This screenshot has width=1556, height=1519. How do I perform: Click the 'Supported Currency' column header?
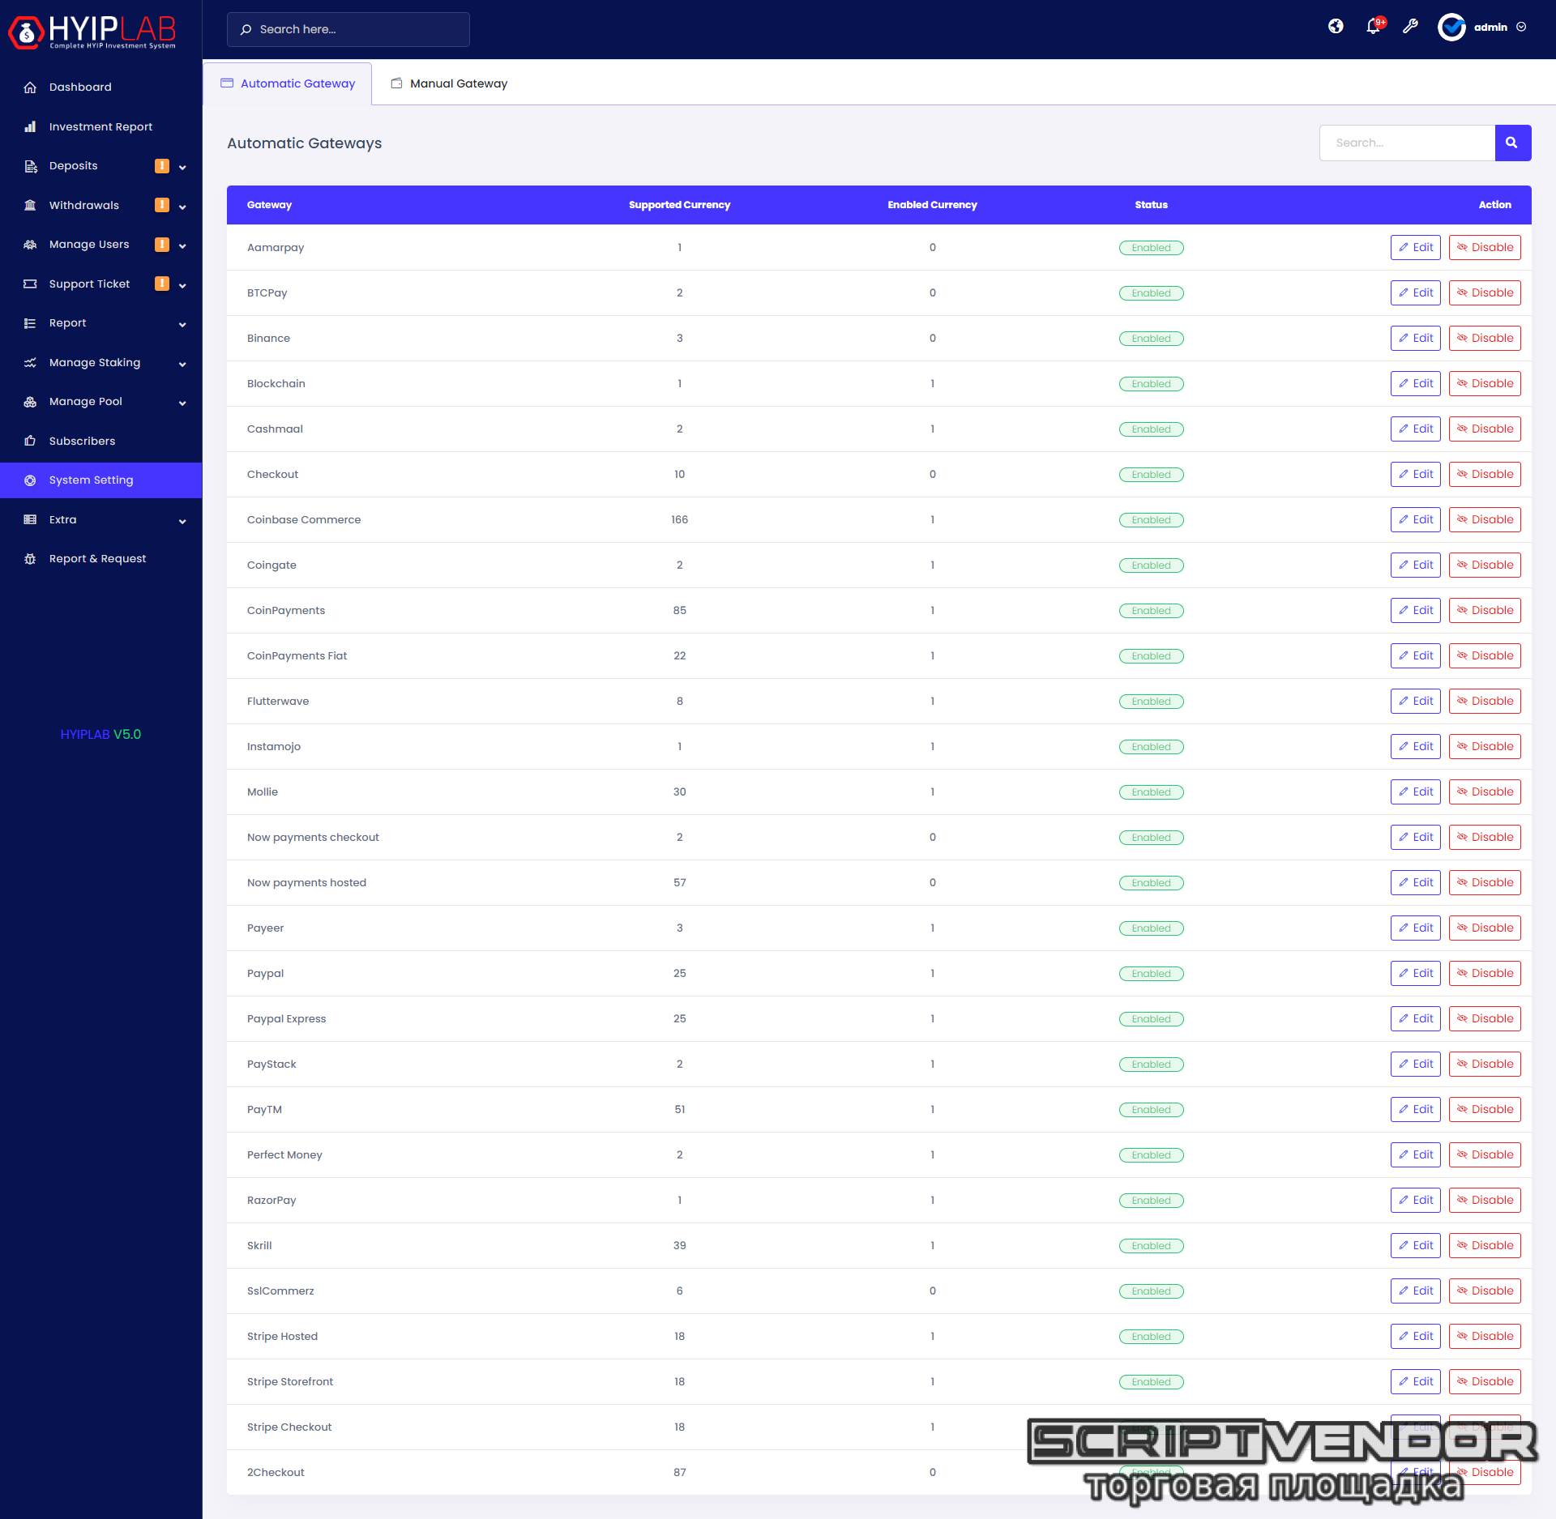click(679, 205)
